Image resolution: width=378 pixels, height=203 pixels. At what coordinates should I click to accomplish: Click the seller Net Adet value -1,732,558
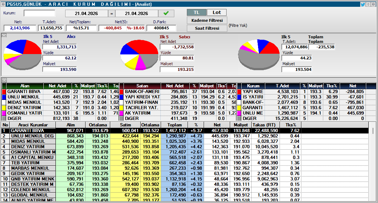click(177, 47)
